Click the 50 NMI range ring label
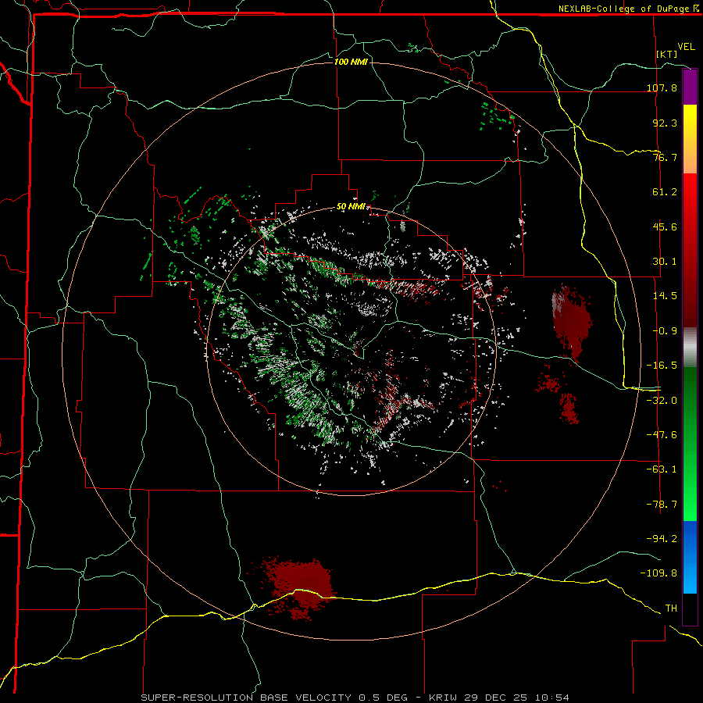The height and width of the screenshot is (703, 703). pos(351,207)
